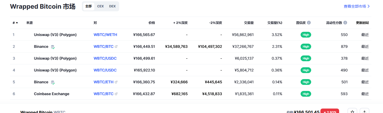Click the Wrapped Bitcoin 市场 heading
Viewport: 383px width, 113px height.
tap(43, 7)
